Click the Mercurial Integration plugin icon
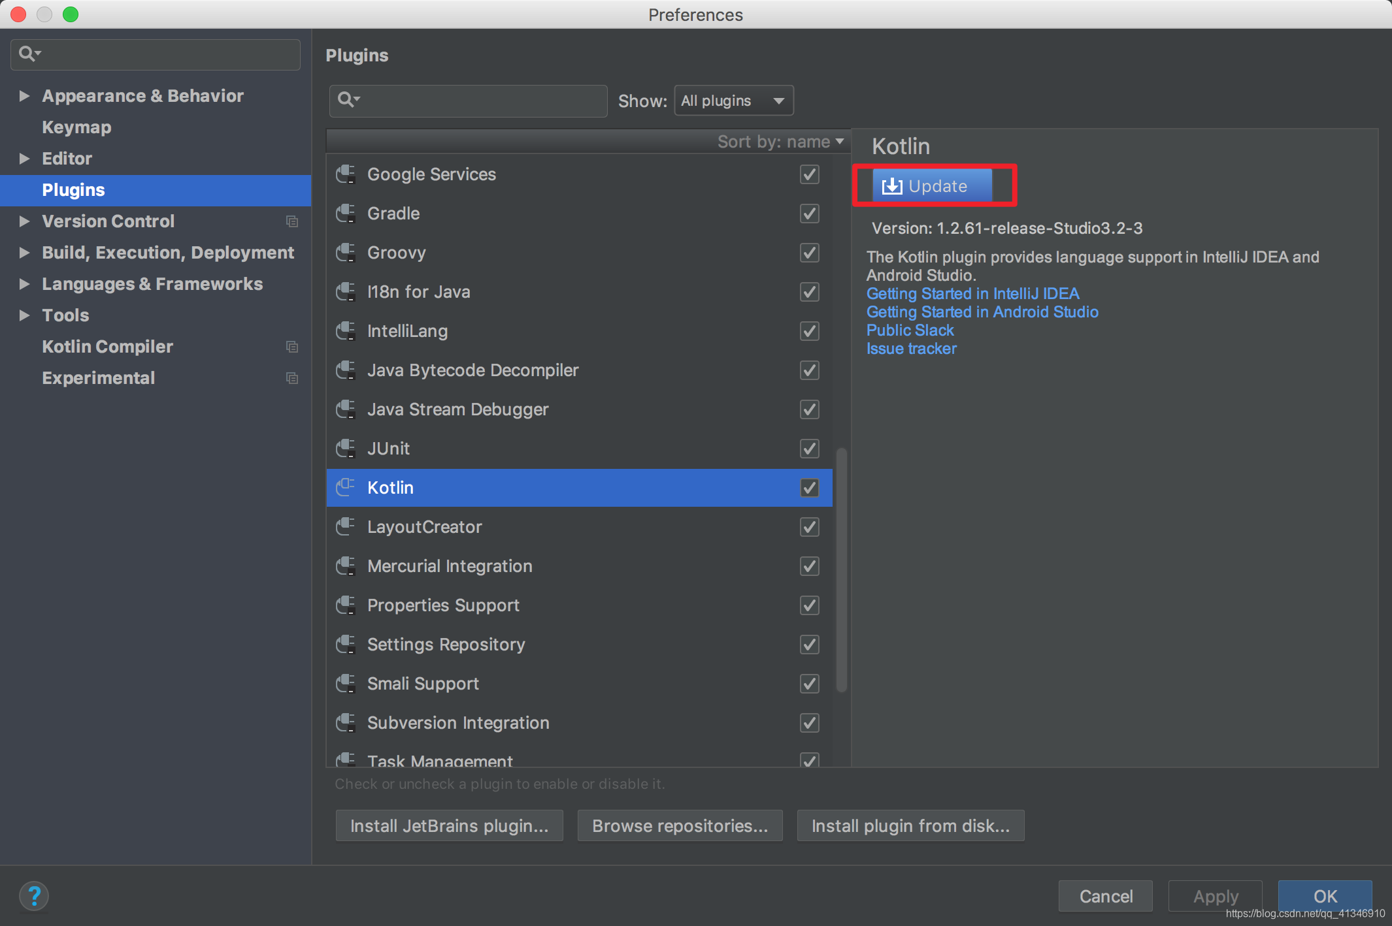This screenshot has width=1392, height=926. [x=346, y=566]
